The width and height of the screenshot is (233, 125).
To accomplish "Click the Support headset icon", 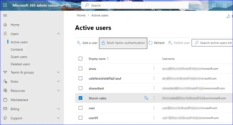I will point(5,118).
